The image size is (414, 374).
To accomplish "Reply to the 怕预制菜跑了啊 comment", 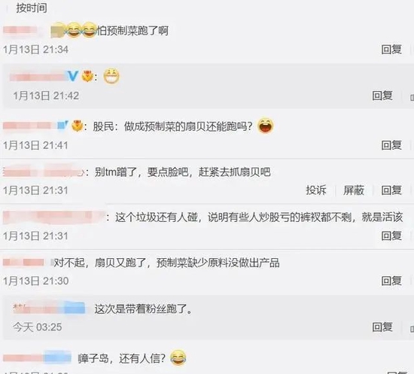I will coord(391,50).
